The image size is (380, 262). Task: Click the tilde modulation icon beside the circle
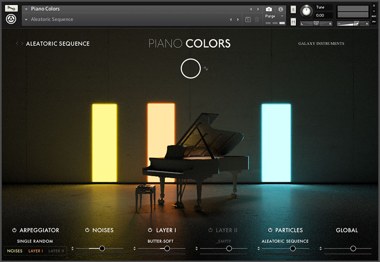pyautogui.click(x=206, y=68)
